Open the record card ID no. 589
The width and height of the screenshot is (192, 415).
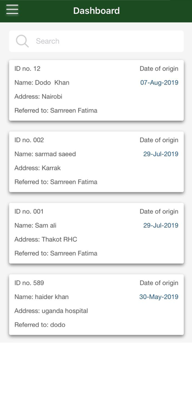point(96,305)
